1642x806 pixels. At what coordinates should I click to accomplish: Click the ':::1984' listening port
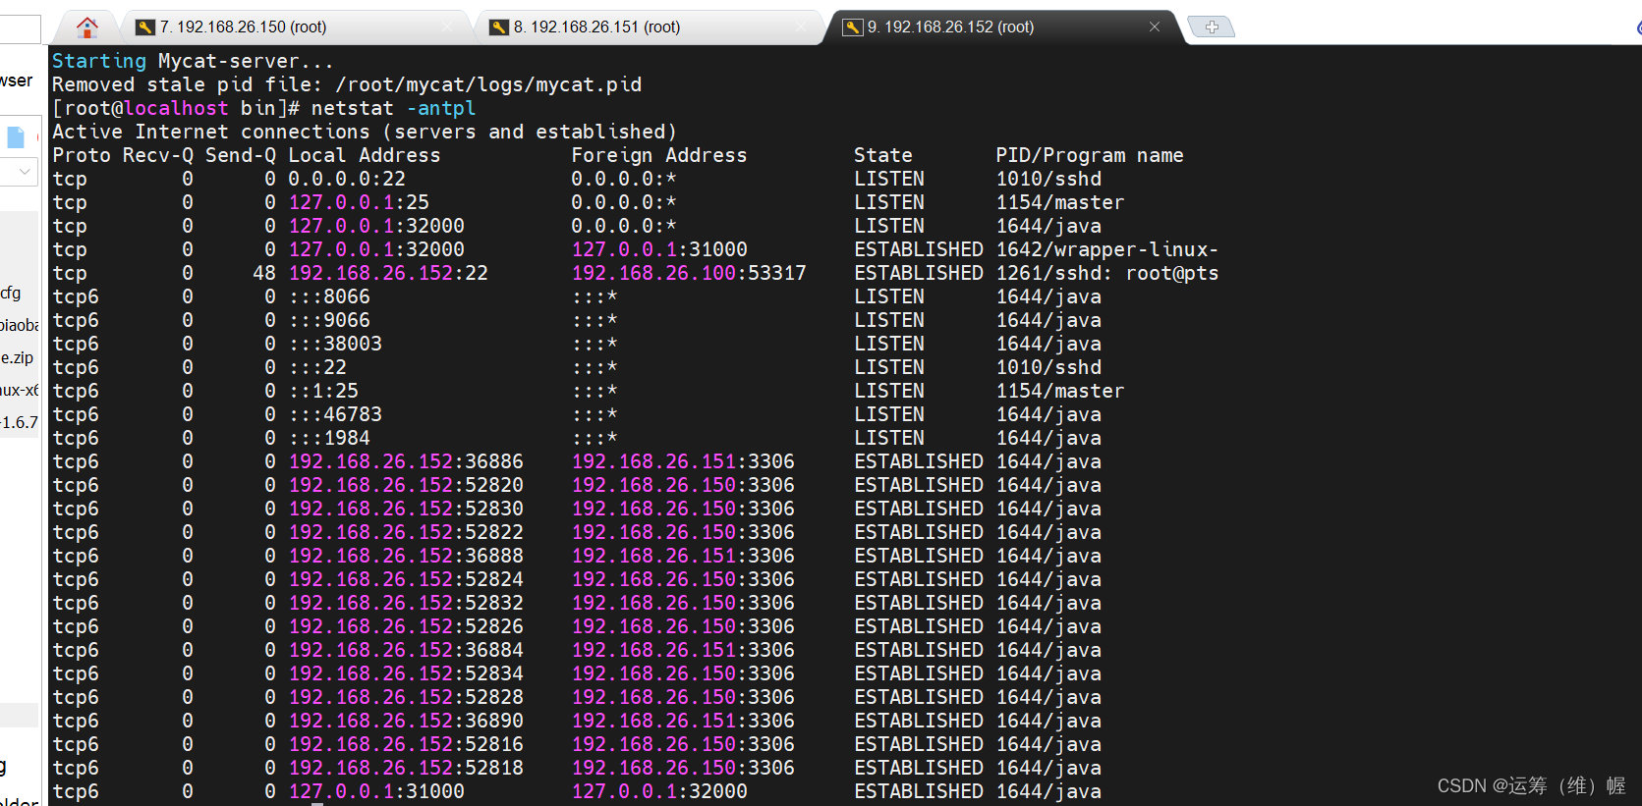(x=329, y=438)
